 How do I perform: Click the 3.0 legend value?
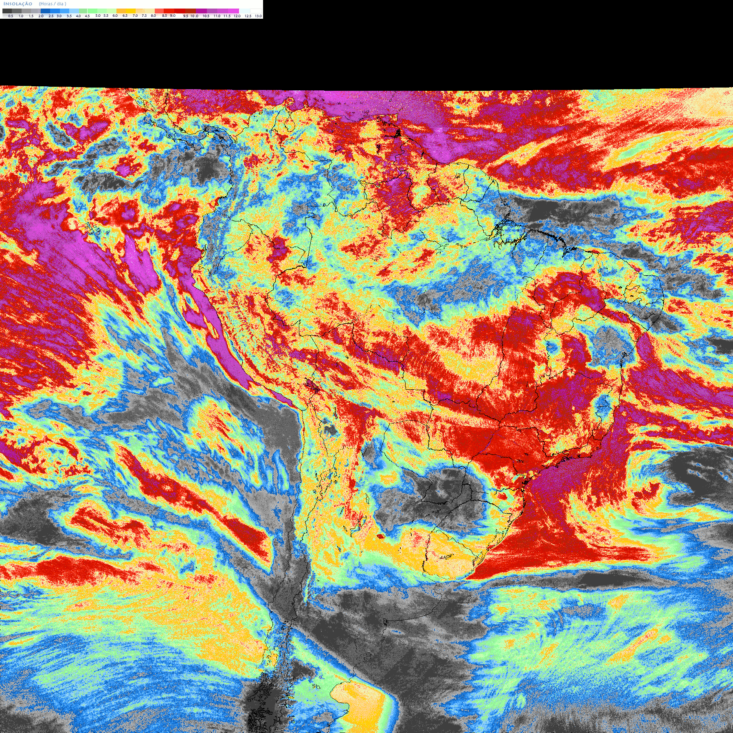(x=59, y=16)
